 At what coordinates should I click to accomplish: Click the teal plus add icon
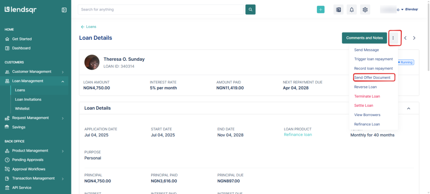pos(320,10)
